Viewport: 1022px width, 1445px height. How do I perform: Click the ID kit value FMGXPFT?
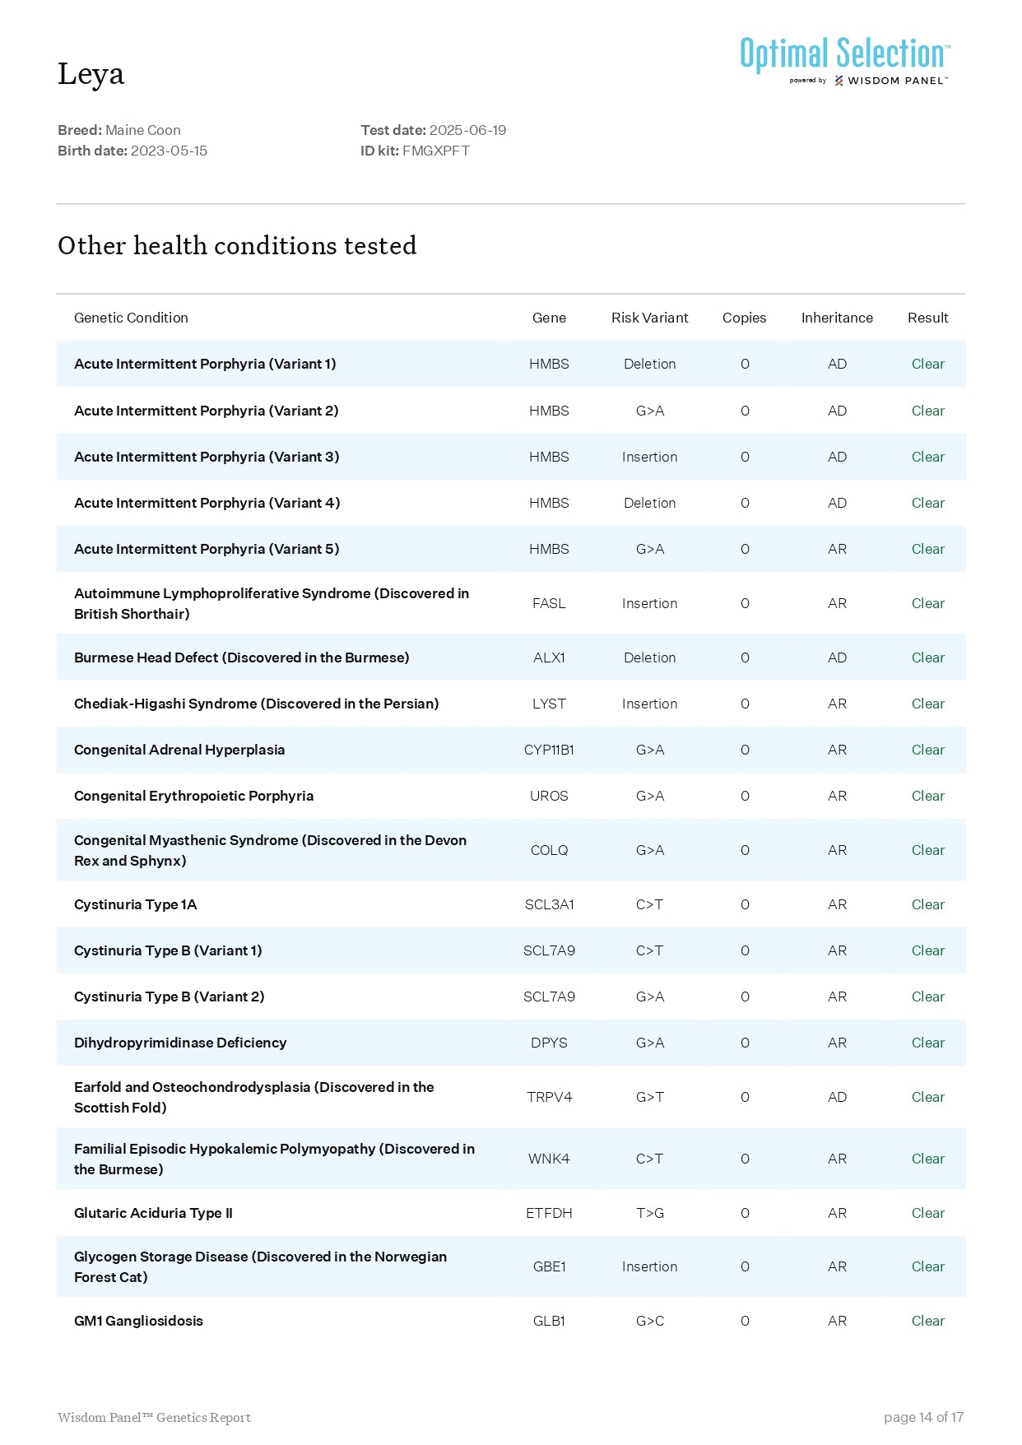click(435, 151)
